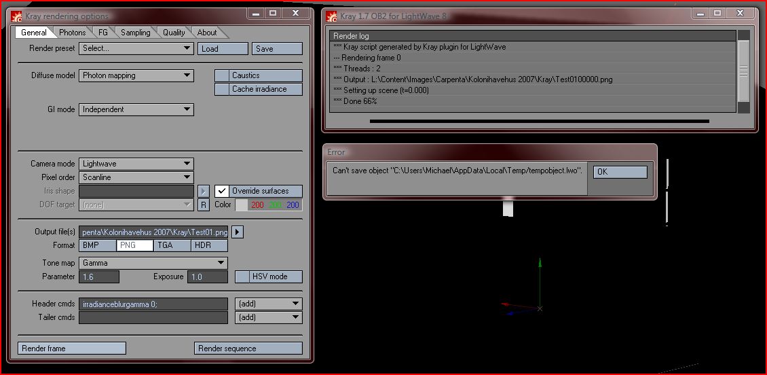Open the Quality tab
This screenshot has height=375, width=767.
tap(174, 33)
